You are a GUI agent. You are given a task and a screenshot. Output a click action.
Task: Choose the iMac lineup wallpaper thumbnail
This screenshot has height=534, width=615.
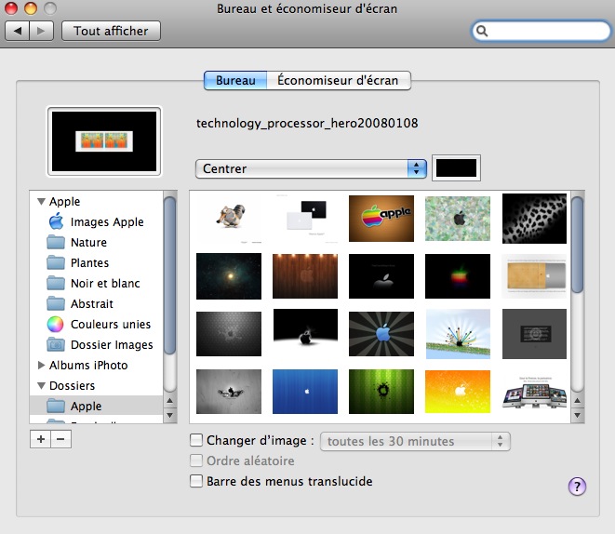pyautogui.click(x=534, y=393)
